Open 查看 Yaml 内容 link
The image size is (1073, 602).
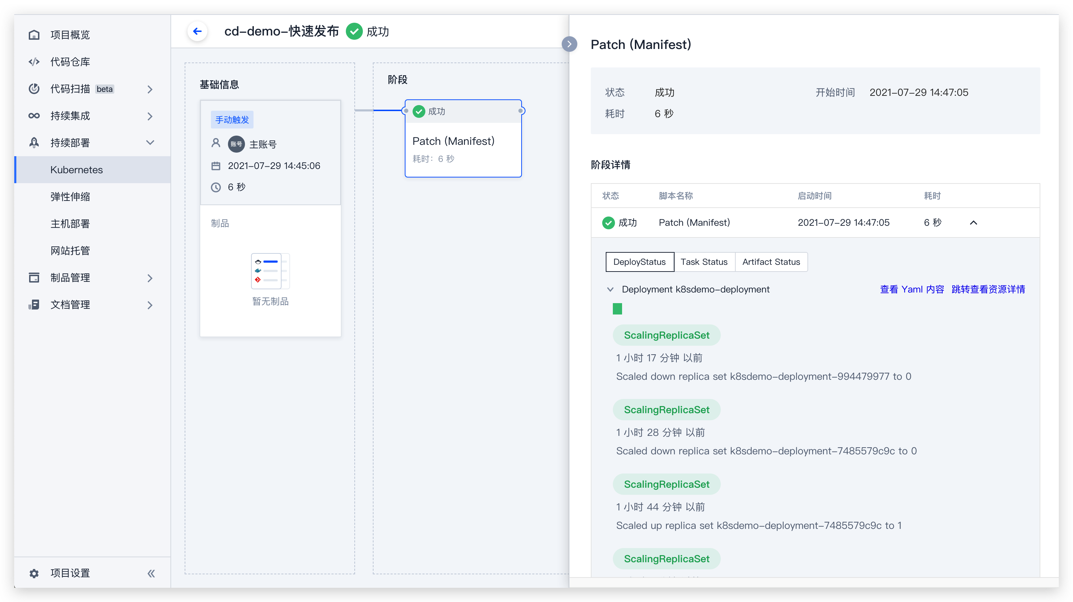(x=912, y=289)
